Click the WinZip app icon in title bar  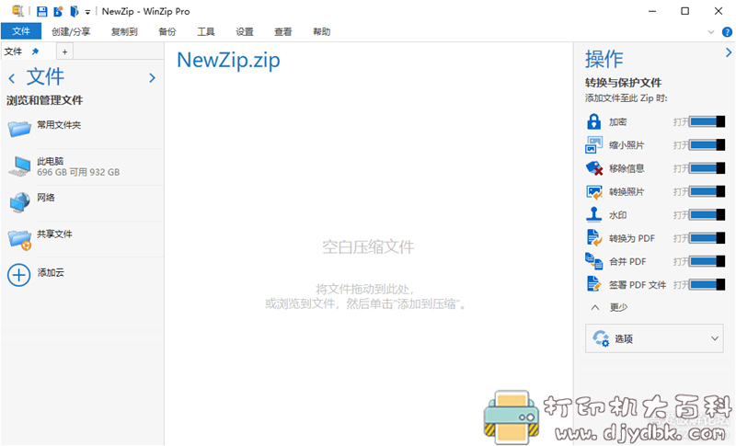tap(17, 11)
